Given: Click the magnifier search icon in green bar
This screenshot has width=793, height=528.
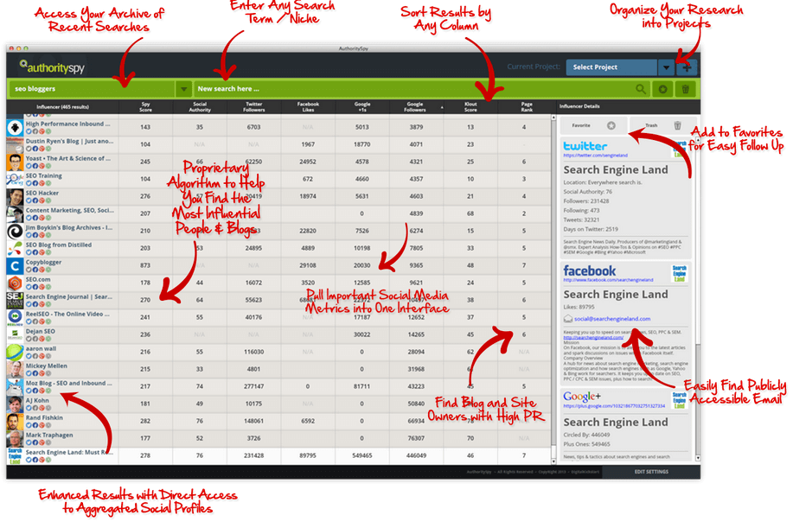Looking at the screenshot, I should point(641,89).
